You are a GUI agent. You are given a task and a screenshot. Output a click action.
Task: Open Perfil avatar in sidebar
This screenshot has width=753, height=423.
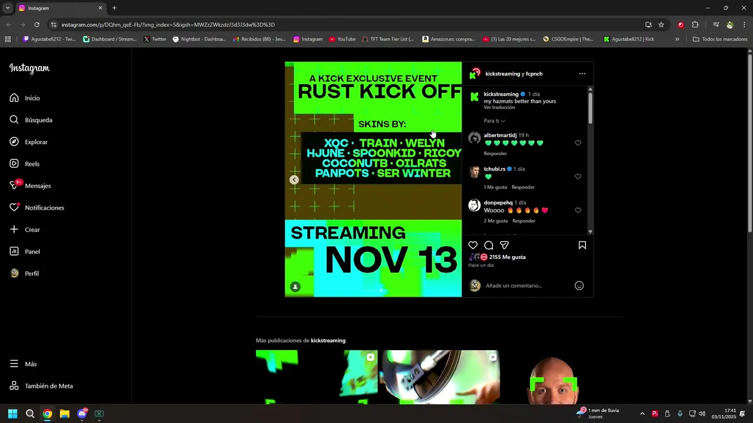click(24, 274)
